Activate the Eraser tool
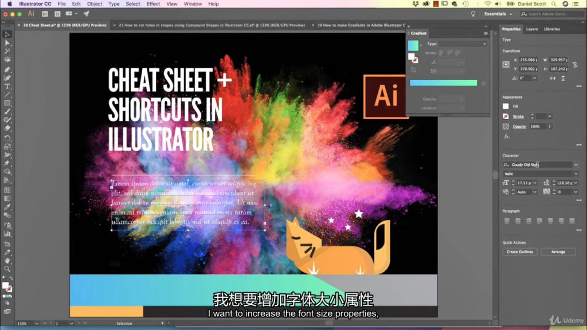Image resolution: width=587 pixels, height=330 pixels. coord(7,128)
